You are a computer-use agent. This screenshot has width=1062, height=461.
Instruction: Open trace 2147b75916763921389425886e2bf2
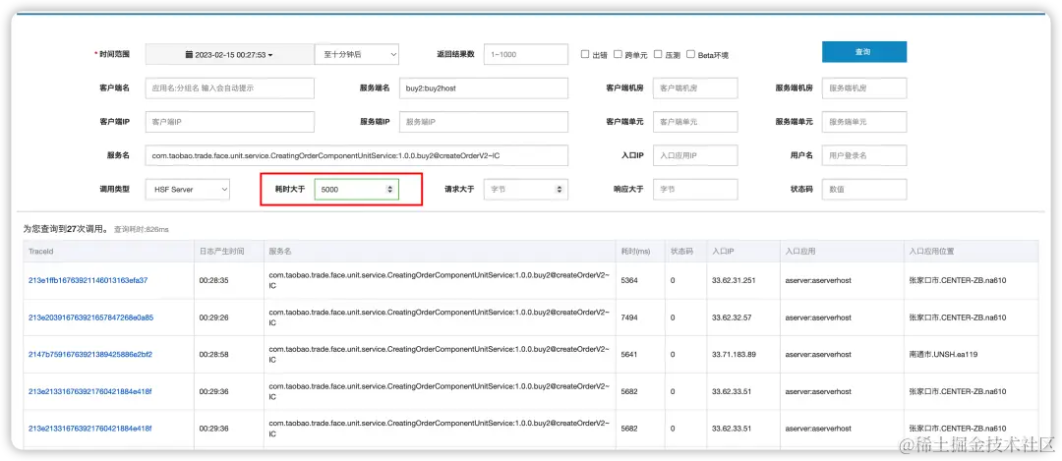pyautogui.click(x=90, y=354)
